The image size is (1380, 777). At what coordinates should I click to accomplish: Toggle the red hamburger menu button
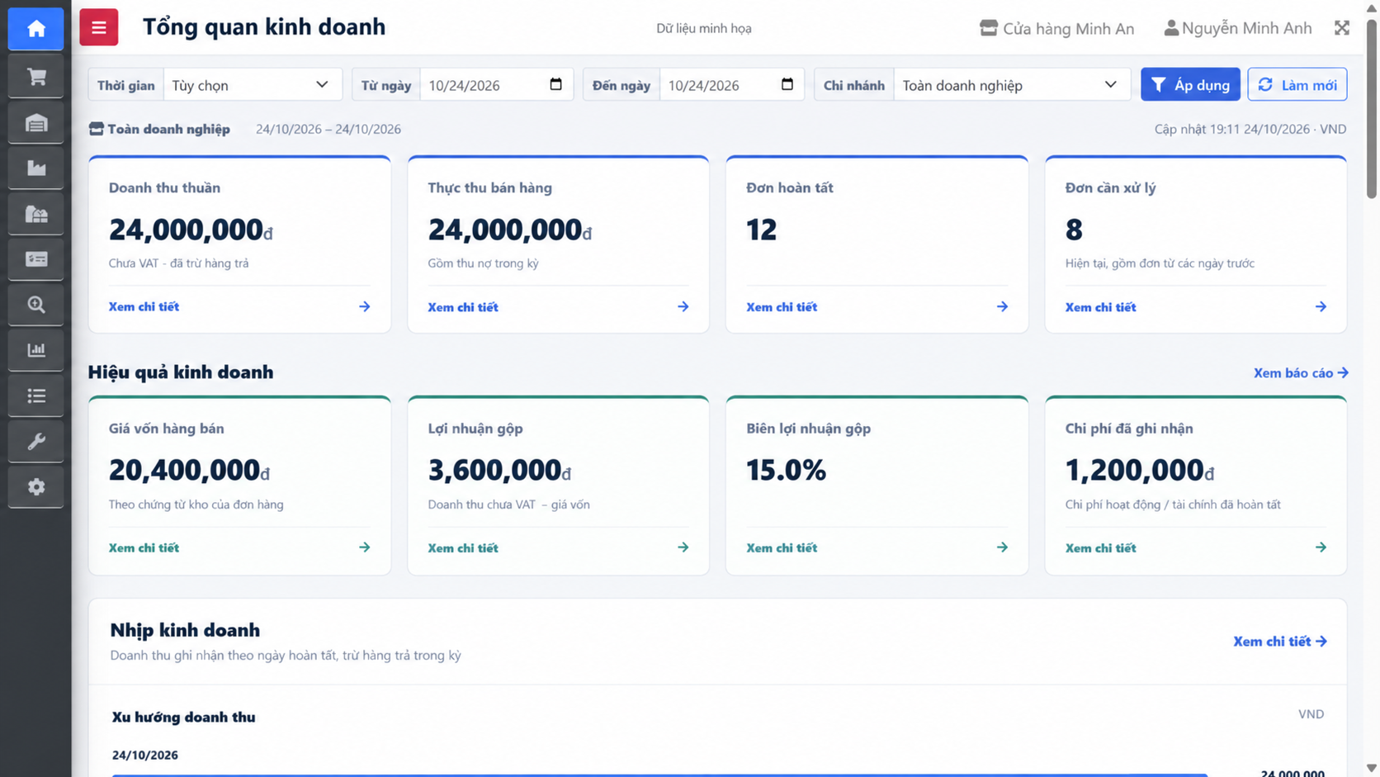click(x=99, y=27)
